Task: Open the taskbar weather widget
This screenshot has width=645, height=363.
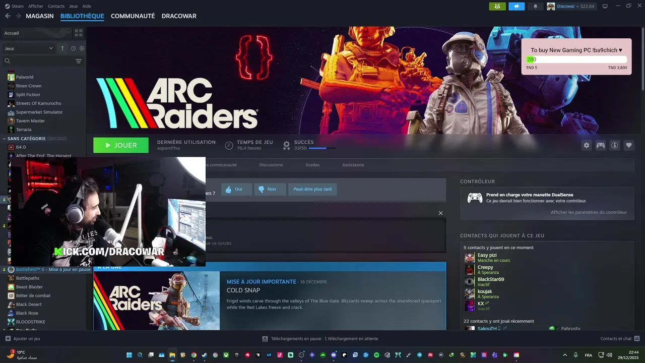Action: pyautogui.click(x=22, y=355)
